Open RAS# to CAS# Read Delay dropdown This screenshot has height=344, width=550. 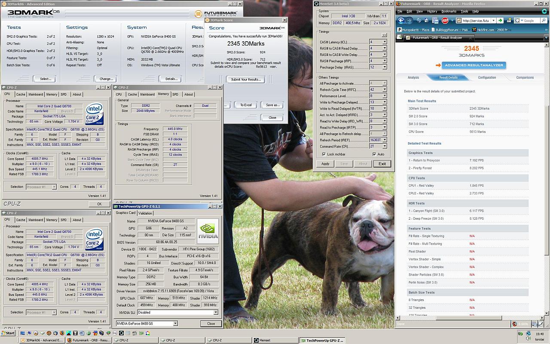pyautogui.click(x=385, y=49)
